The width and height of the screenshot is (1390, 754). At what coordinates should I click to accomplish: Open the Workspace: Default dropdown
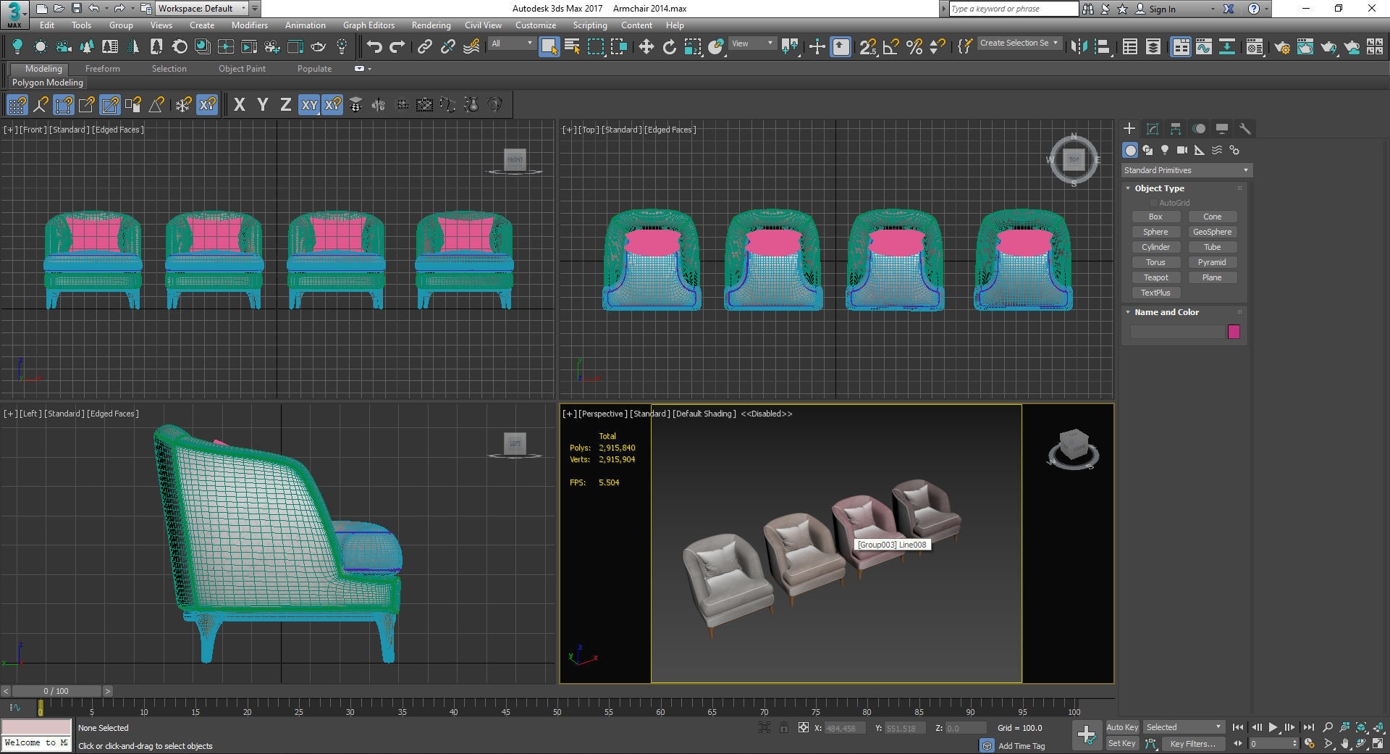point(201,9)
